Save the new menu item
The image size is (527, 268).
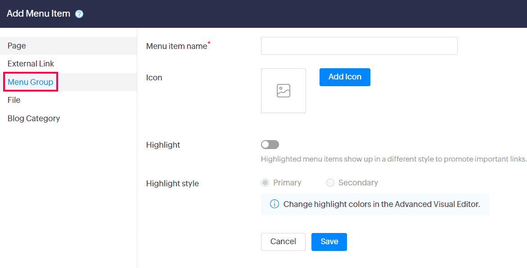pos(329,242)
